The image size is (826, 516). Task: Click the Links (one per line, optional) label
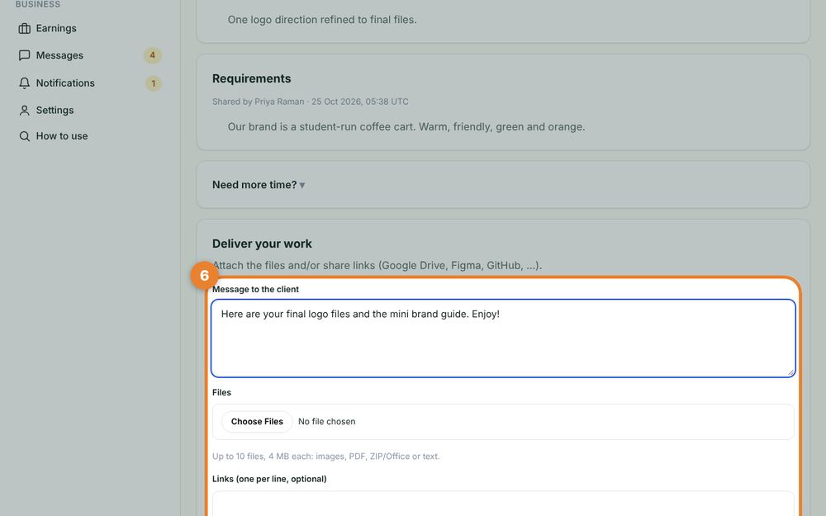pos(269,479)
